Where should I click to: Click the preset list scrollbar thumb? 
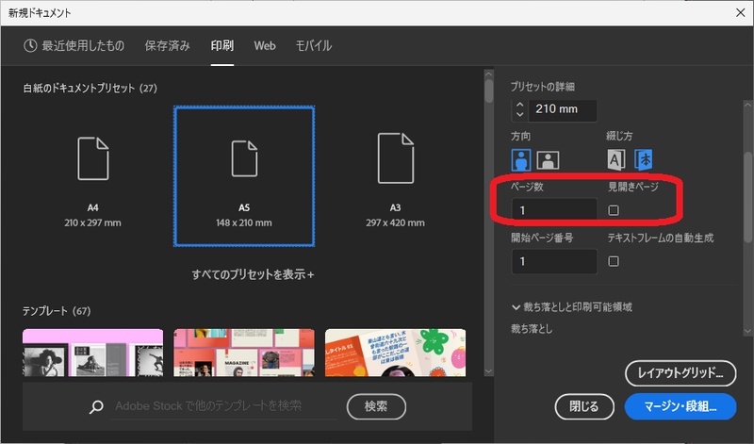pyautogui.click(x=489, y=91)
